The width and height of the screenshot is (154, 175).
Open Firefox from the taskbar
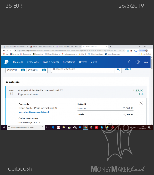pyautogui.click(x=91, y=128)
